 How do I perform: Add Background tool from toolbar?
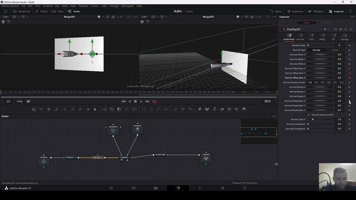coord(33,109)
